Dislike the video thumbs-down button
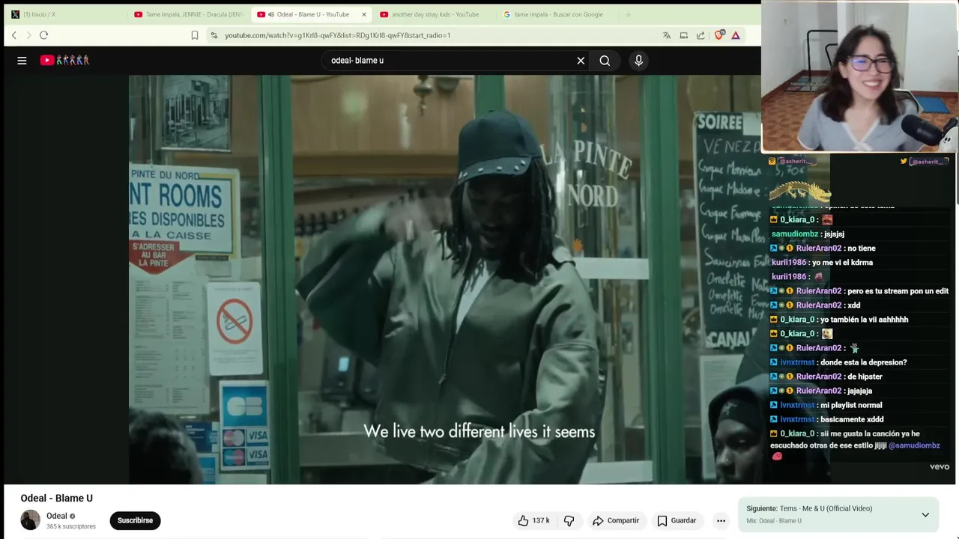This screenshot has height=539, width=959. coord(569,520)
